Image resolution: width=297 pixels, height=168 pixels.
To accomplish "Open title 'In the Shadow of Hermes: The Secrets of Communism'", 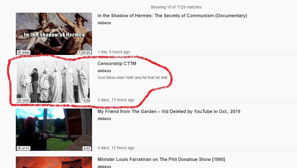I will 172,16.
